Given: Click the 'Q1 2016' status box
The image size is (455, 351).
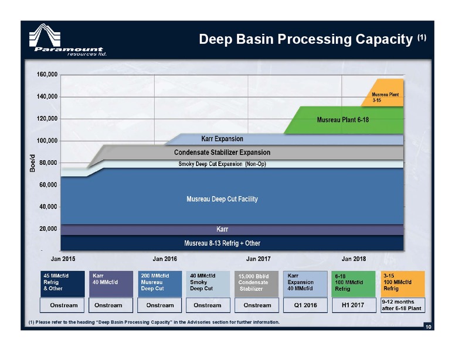Looking at the screenshot, I should coord(305,305).
